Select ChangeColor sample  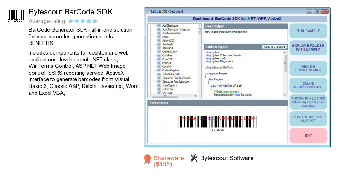(169, 52)
